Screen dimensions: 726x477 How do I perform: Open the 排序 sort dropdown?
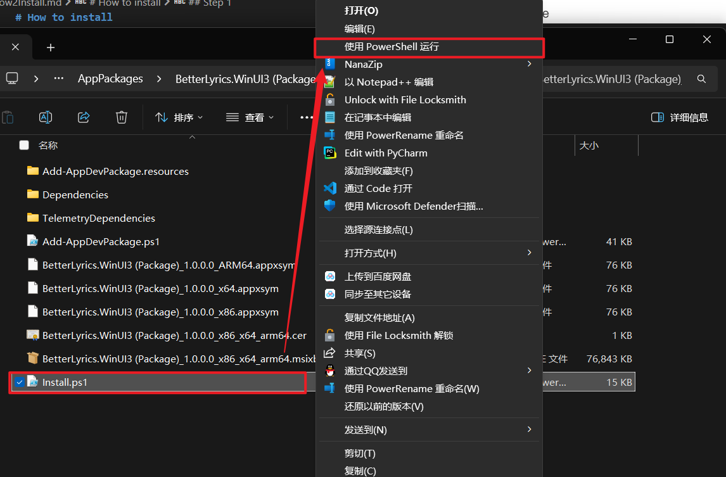(179, 117)
